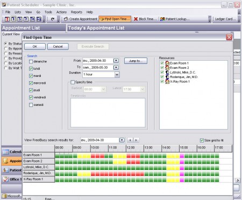Open the Earliest time dropdown
Screen dimensions: 242x200
(103, 89)
